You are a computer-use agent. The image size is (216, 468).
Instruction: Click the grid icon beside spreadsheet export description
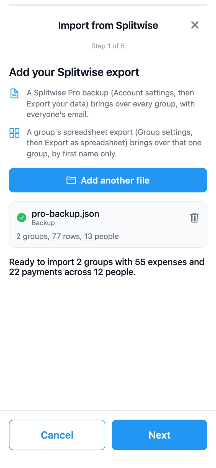tap(14, 133)
